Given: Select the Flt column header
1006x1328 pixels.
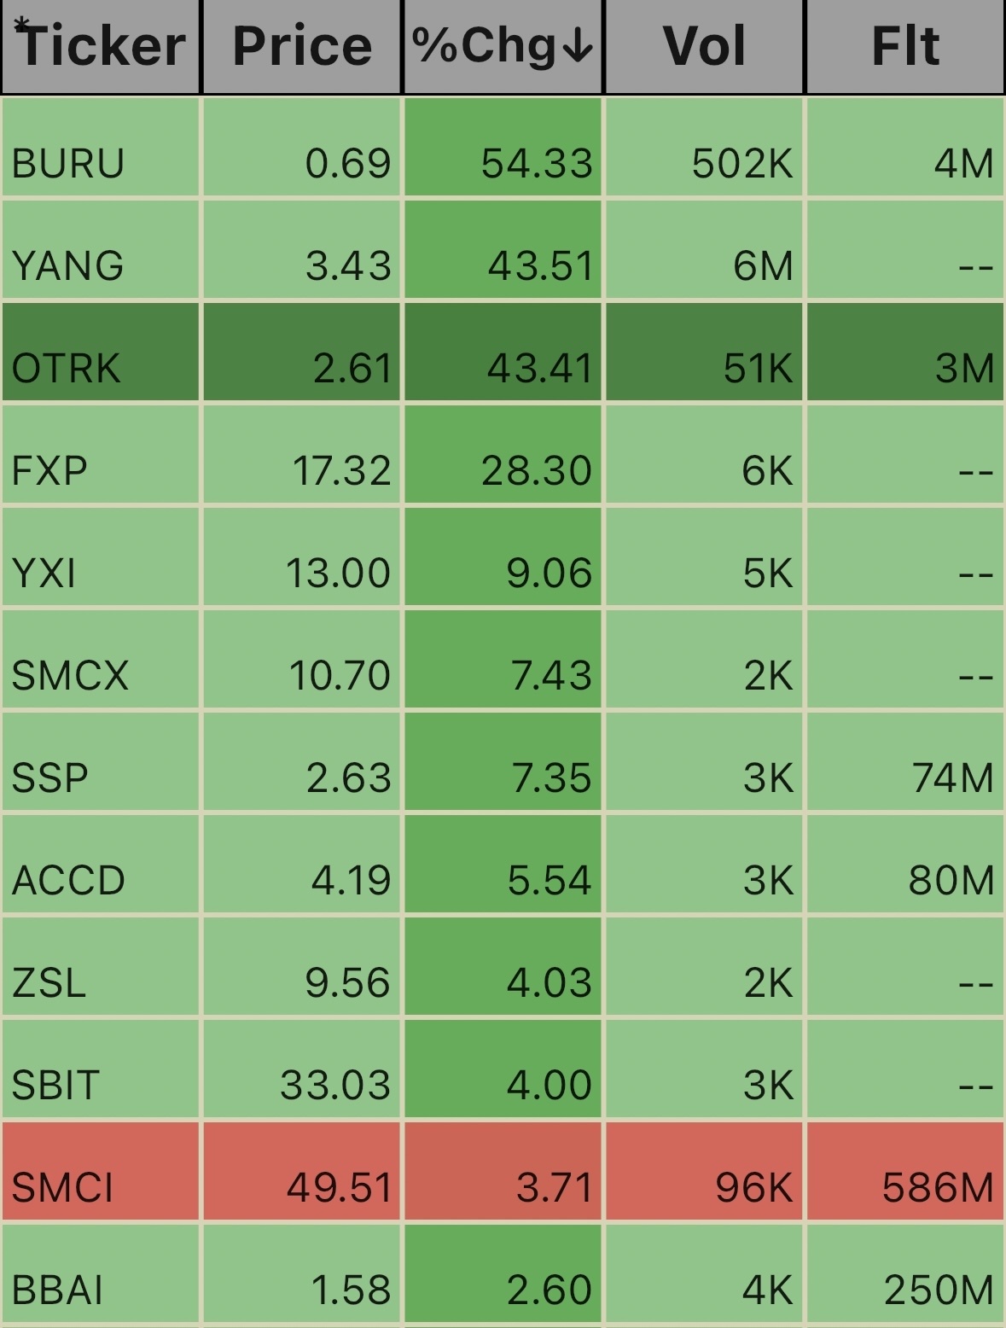Looking at the screenshot, I should 905,46.
